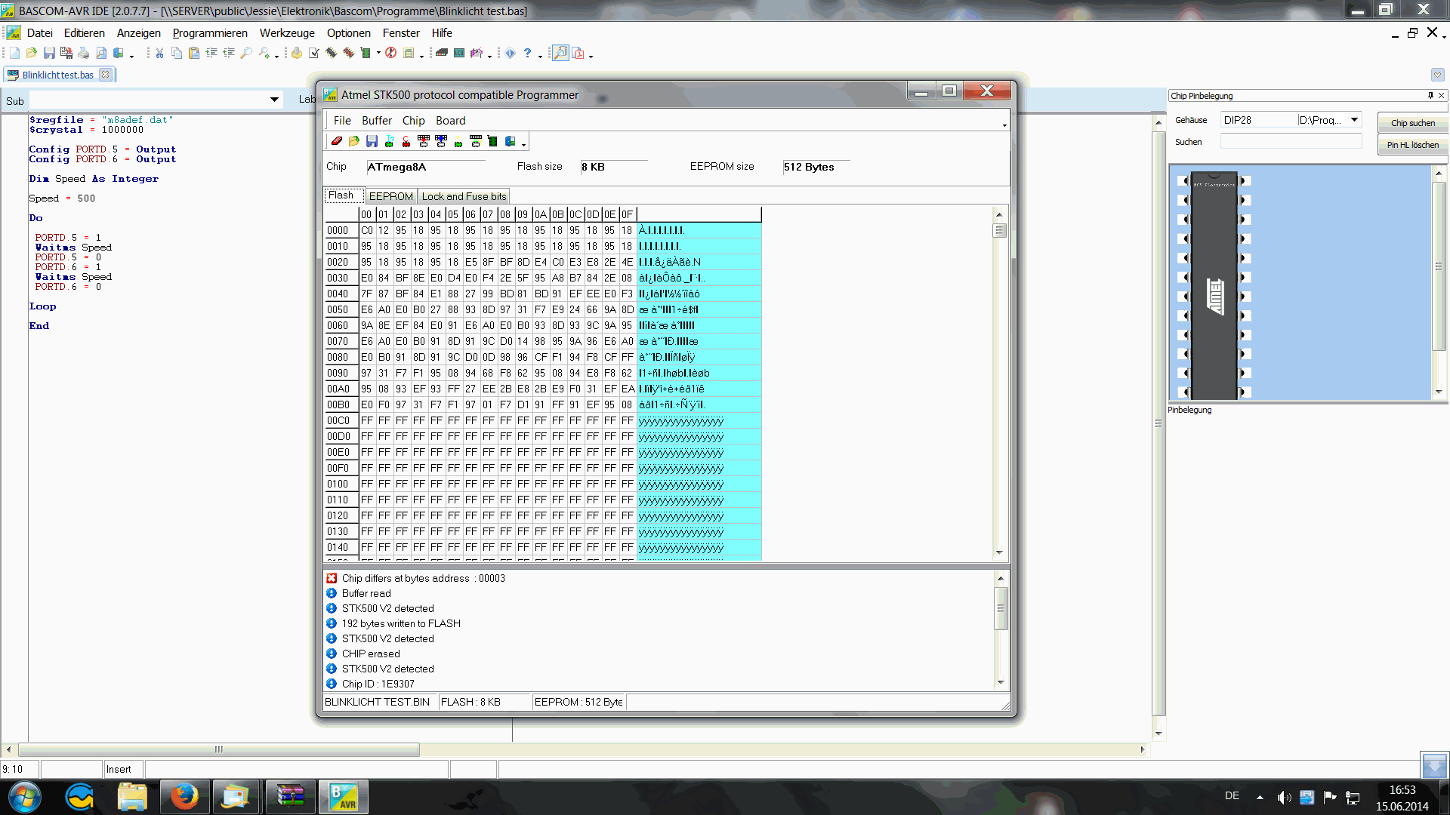
Task: Click the Suchen search input field
Action: tap(1291, 142)
